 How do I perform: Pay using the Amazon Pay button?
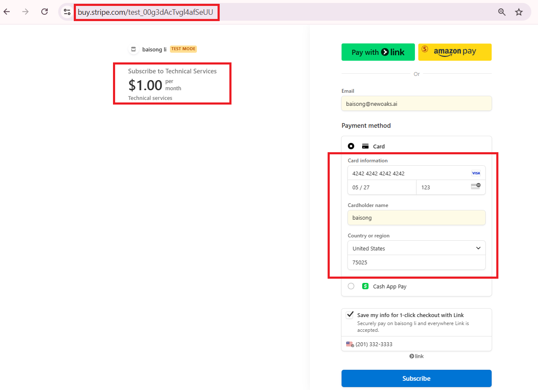(455, 52)
